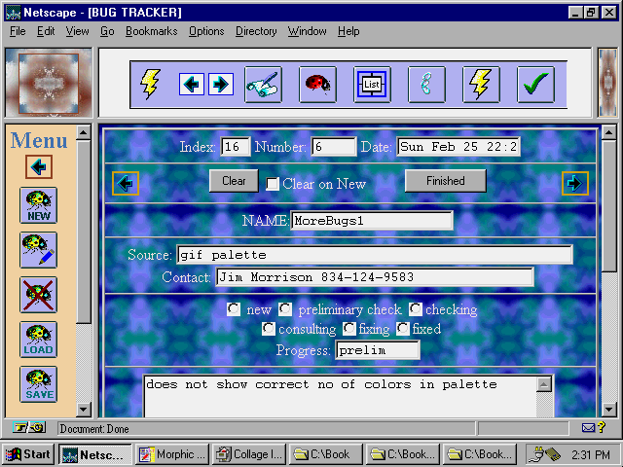Switch to the C:\Book taskbar folder without ellipsis
623x467 pixels.
(325, 454)
